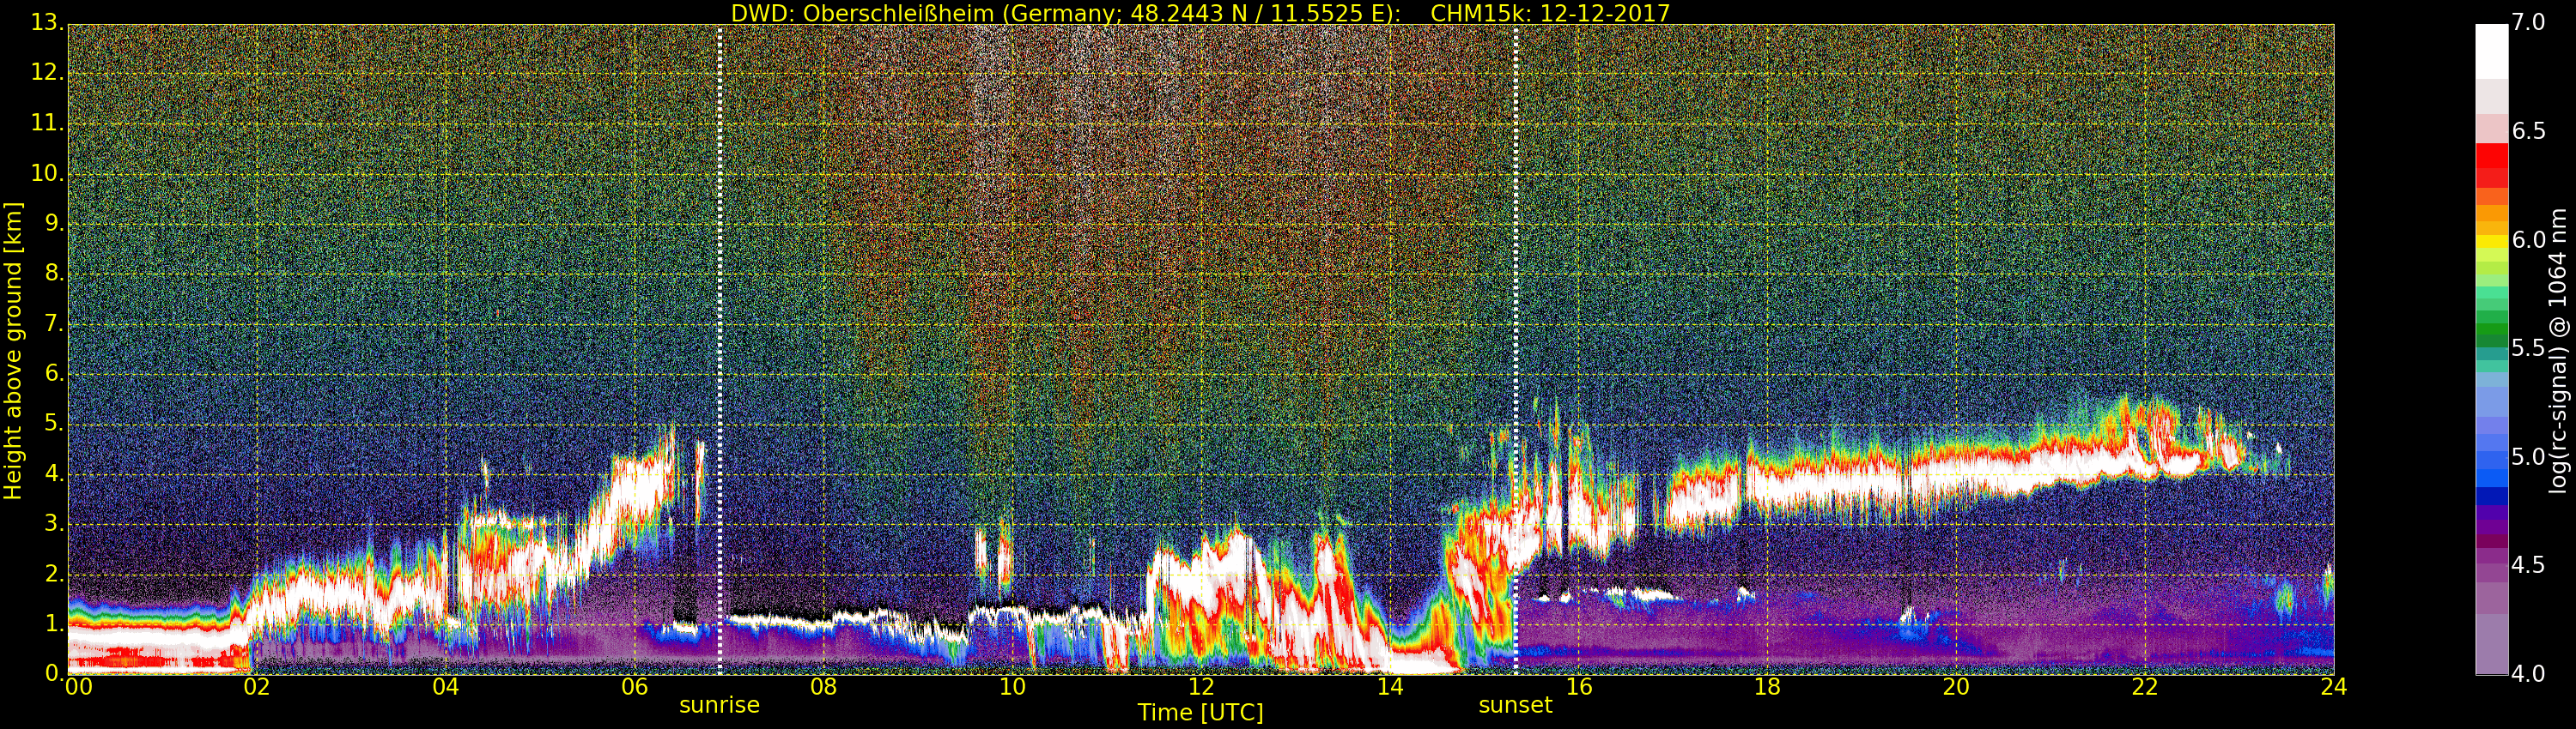
Task: Click the time tick label '20'
Action: [x=1956, y=687]
